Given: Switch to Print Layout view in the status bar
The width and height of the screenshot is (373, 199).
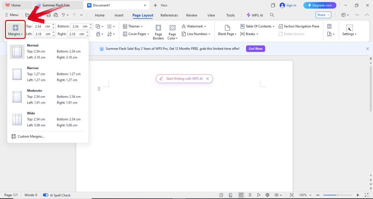Looking at the screenshot, I should coord(241,195).
